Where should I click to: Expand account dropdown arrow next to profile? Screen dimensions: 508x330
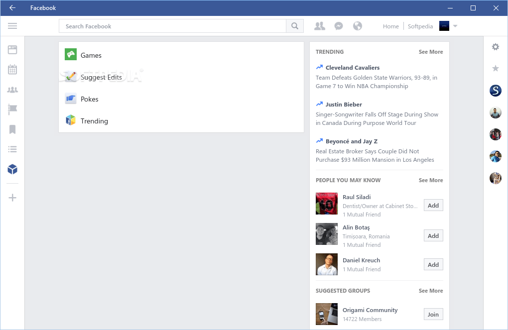455,26
